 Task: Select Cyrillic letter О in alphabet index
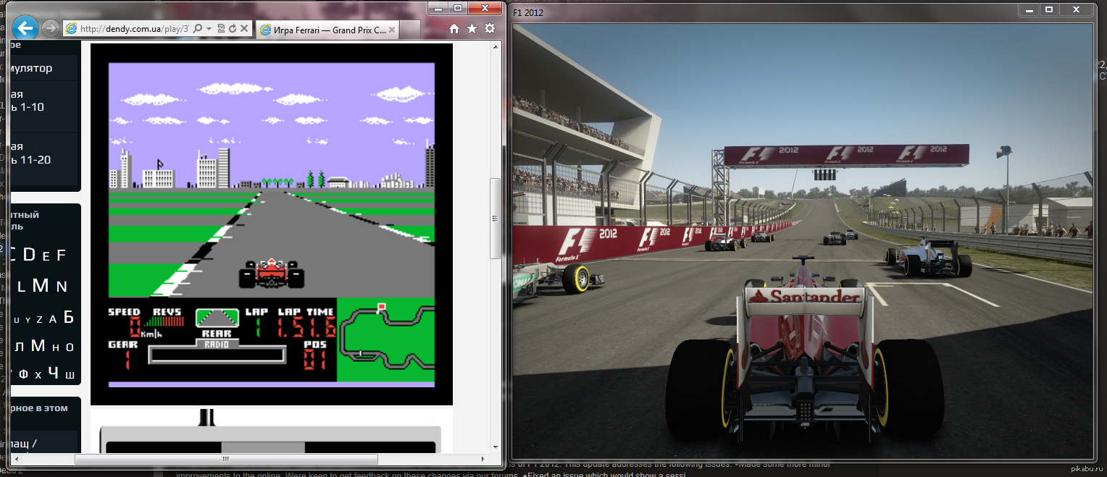point(70,347)
